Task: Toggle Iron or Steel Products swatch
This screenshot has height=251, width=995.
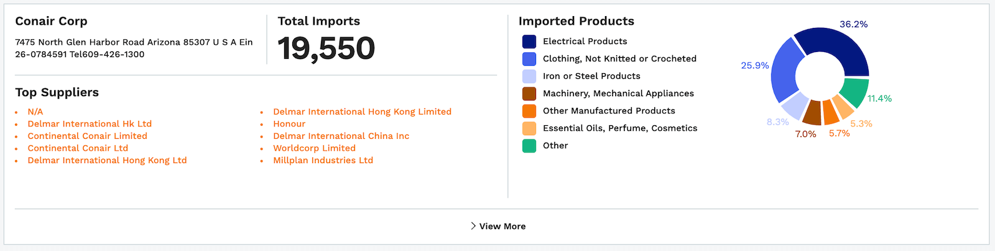Action: point(529,76)
